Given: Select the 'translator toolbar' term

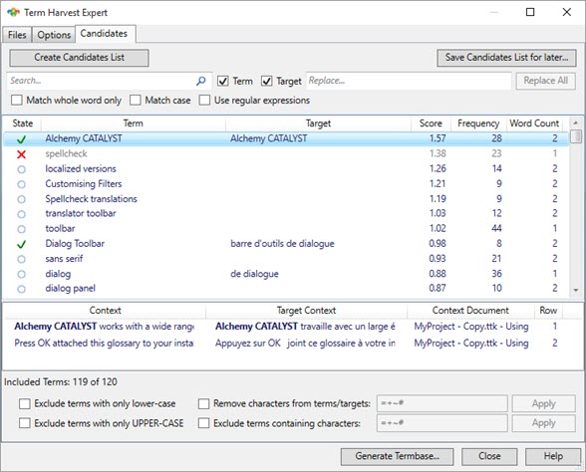Looking at the screenshot, I should click(81, 213).
